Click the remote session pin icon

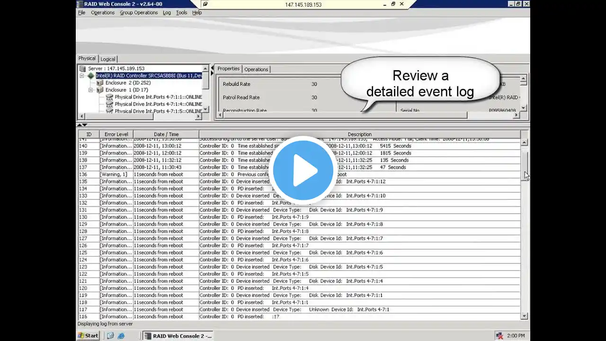tap(205, 4)
